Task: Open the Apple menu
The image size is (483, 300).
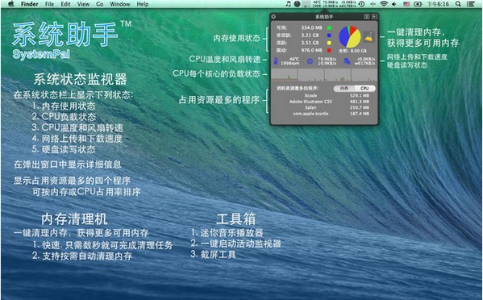Action: click(10, 4)
